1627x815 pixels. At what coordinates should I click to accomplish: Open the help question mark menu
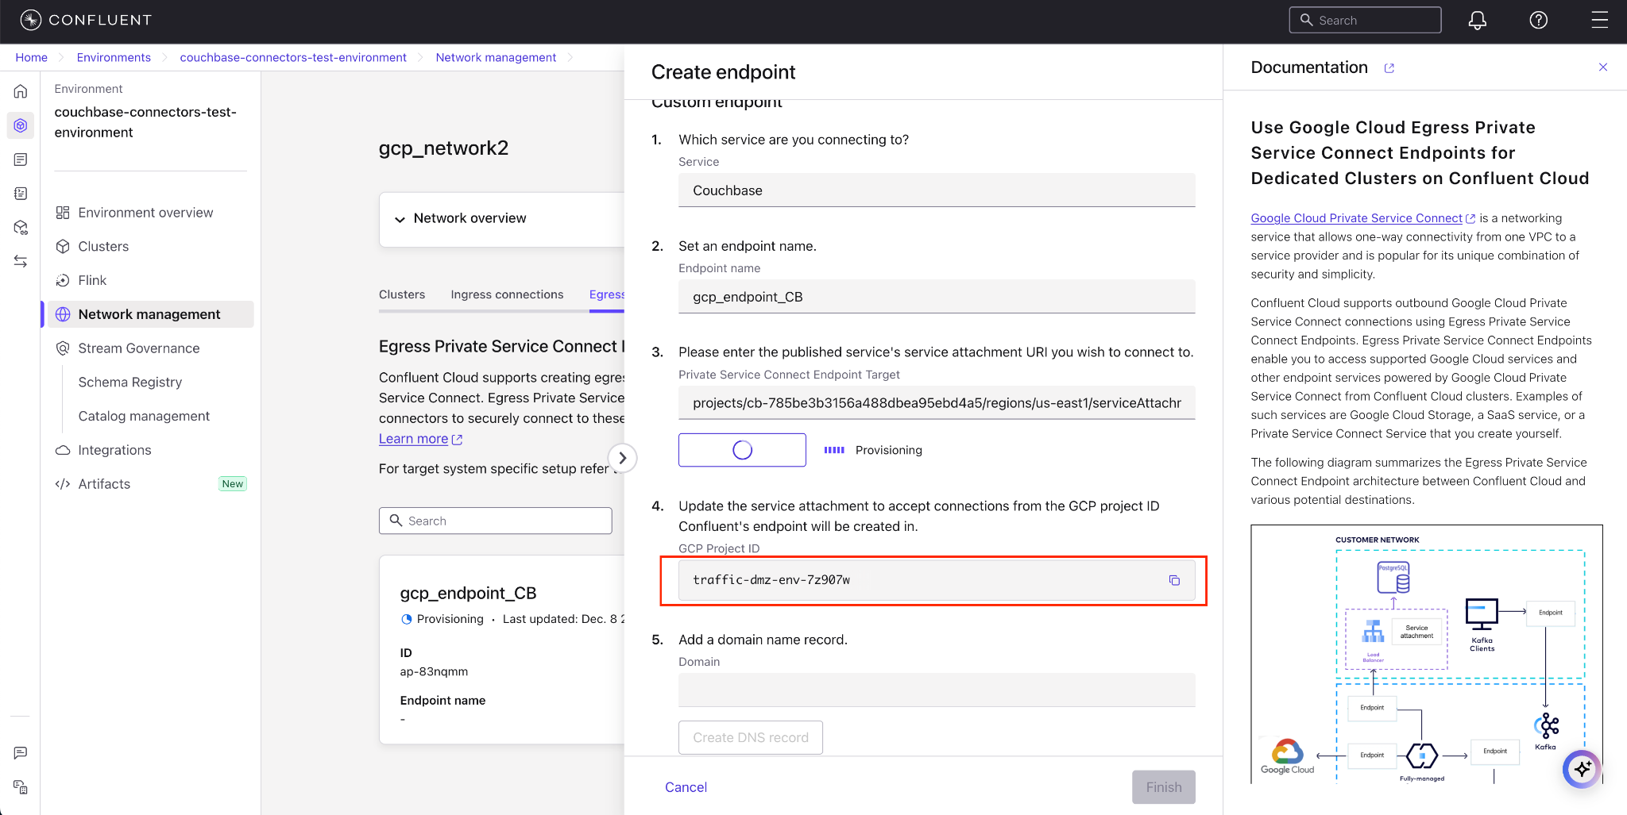pos(1538,21)
